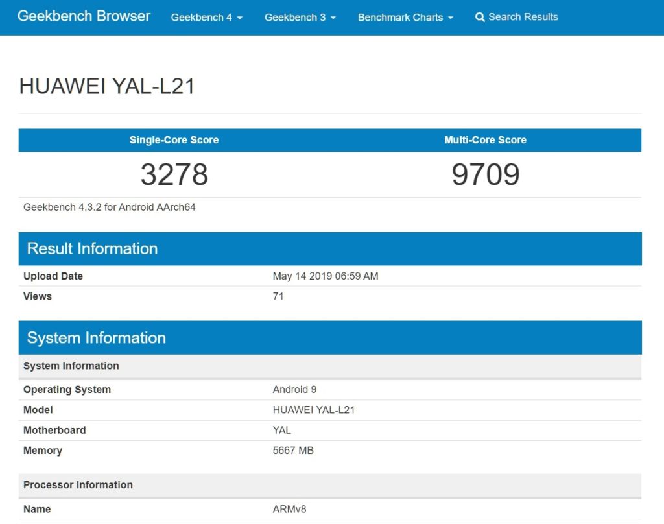The image size is (664, 524).
Task: Click the Views count of 71
Action: pos(278,296)
